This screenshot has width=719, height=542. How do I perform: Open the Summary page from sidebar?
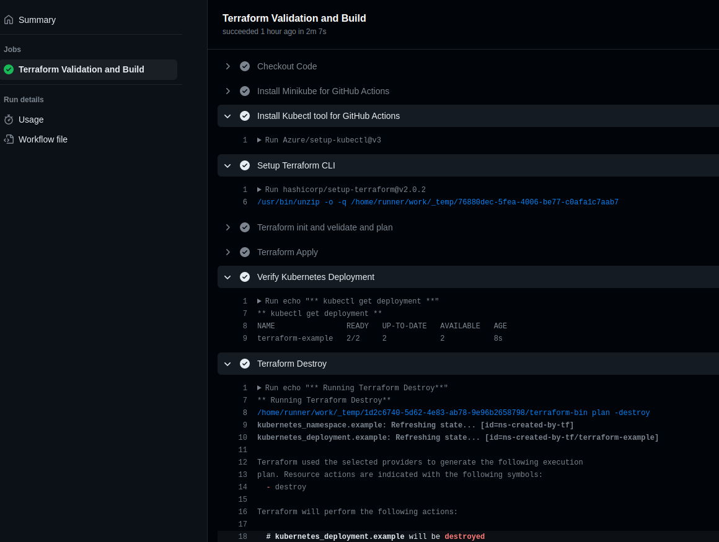(37, 20)
